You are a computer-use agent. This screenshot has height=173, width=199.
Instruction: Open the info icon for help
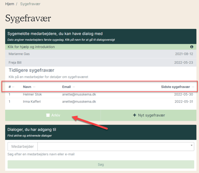(x=191, y=47)
